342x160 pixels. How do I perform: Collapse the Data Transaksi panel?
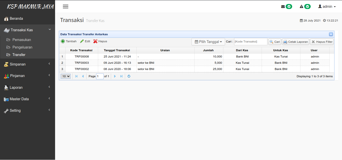[x=331, y=34]
